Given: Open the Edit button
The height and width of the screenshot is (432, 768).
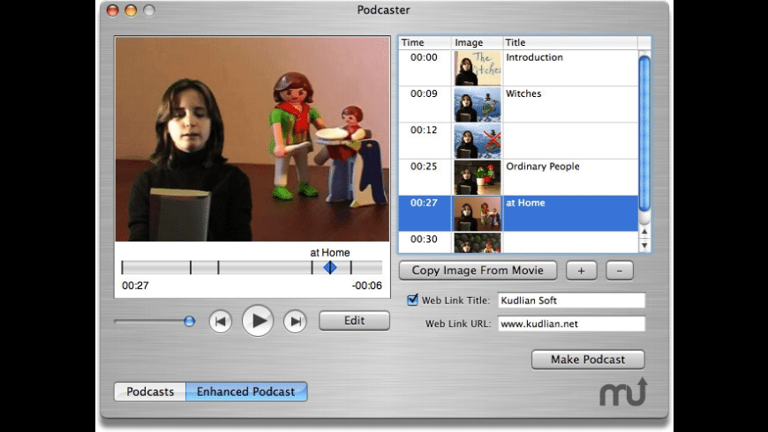Looking at the screenshot, I should pyautogui.click(x=354, y=321).
